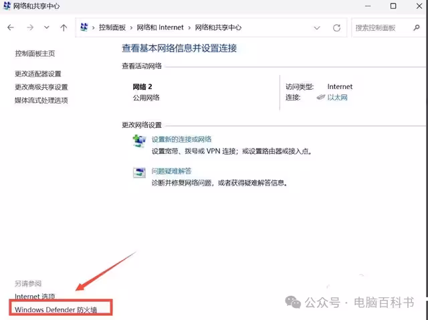Open Windows Defender 防火墙 link
The image size is (428, 320).
(56, 310)
